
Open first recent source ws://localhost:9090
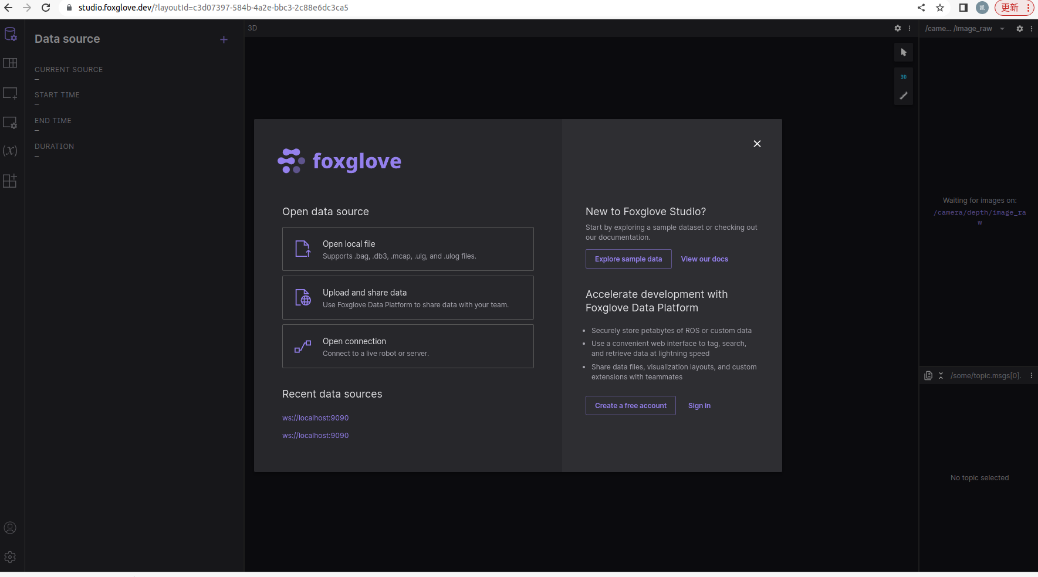316,418
